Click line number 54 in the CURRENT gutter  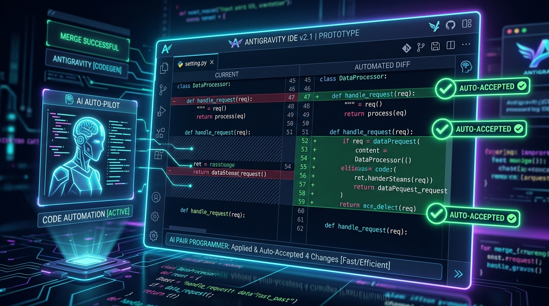coord(288,166)
